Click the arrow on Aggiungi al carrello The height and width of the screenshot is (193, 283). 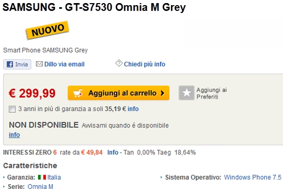163,93
